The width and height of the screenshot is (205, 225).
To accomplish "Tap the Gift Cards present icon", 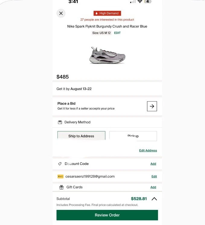I will coord(61,187).
